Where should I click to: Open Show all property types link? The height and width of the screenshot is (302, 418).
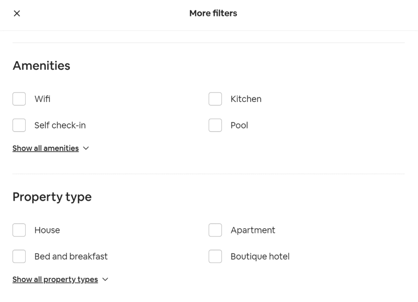[x=55, y=279]
